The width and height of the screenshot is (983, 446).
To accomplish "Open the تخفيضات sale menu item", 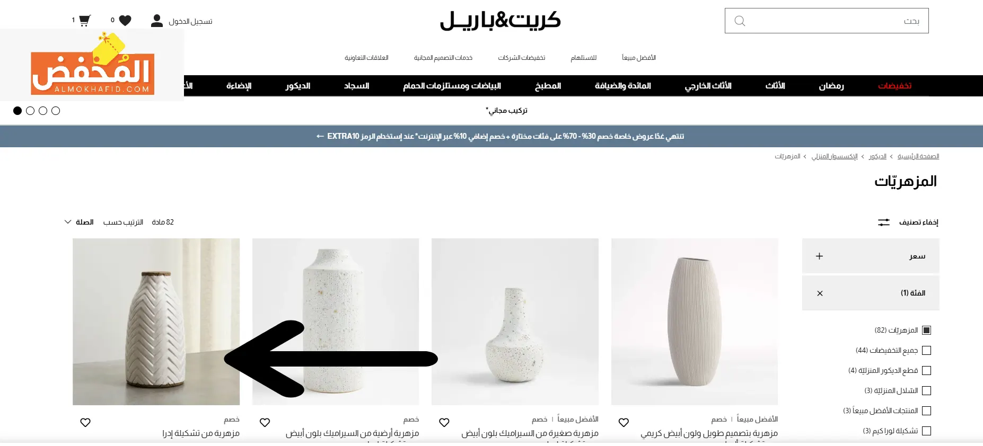I will (x=894, y=86).
